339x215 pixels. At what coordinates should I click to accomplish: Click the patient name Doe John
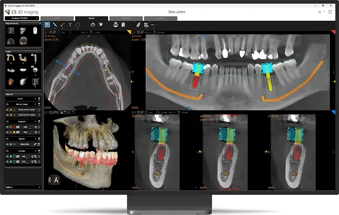pyautogui.click(x=177, y=12)
